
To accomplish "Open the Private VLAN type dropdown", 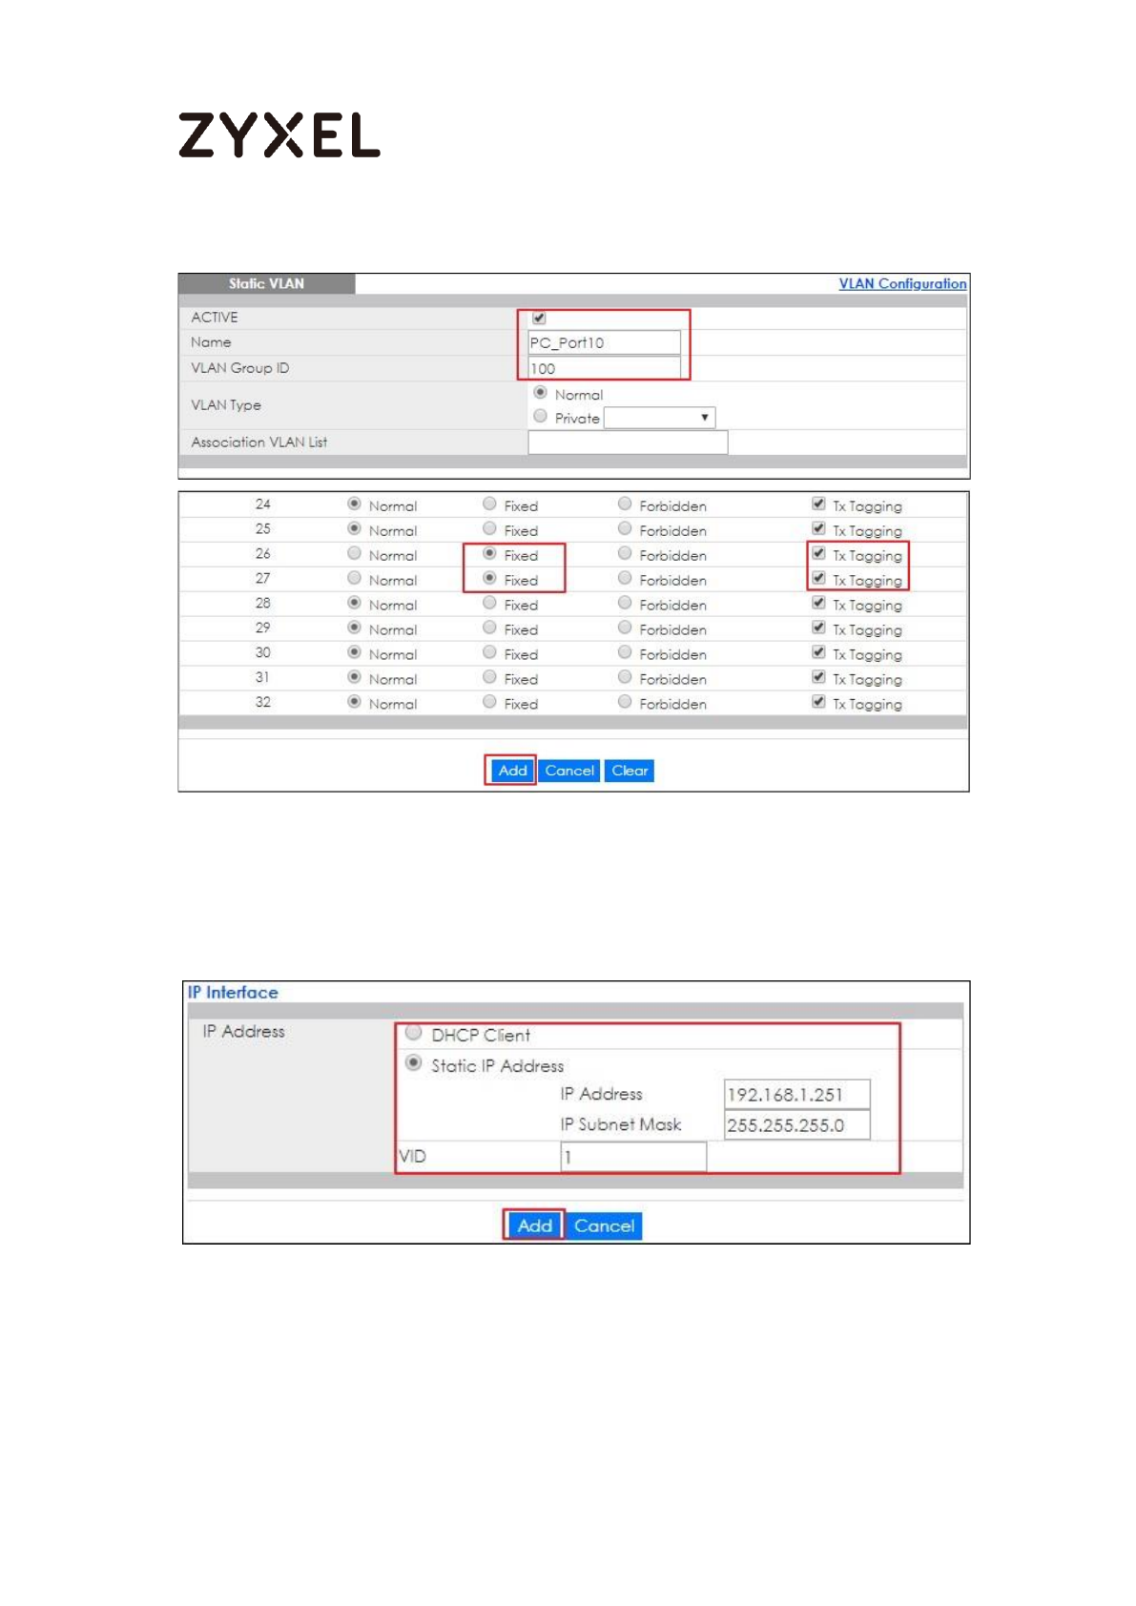I will pos(659,418).
